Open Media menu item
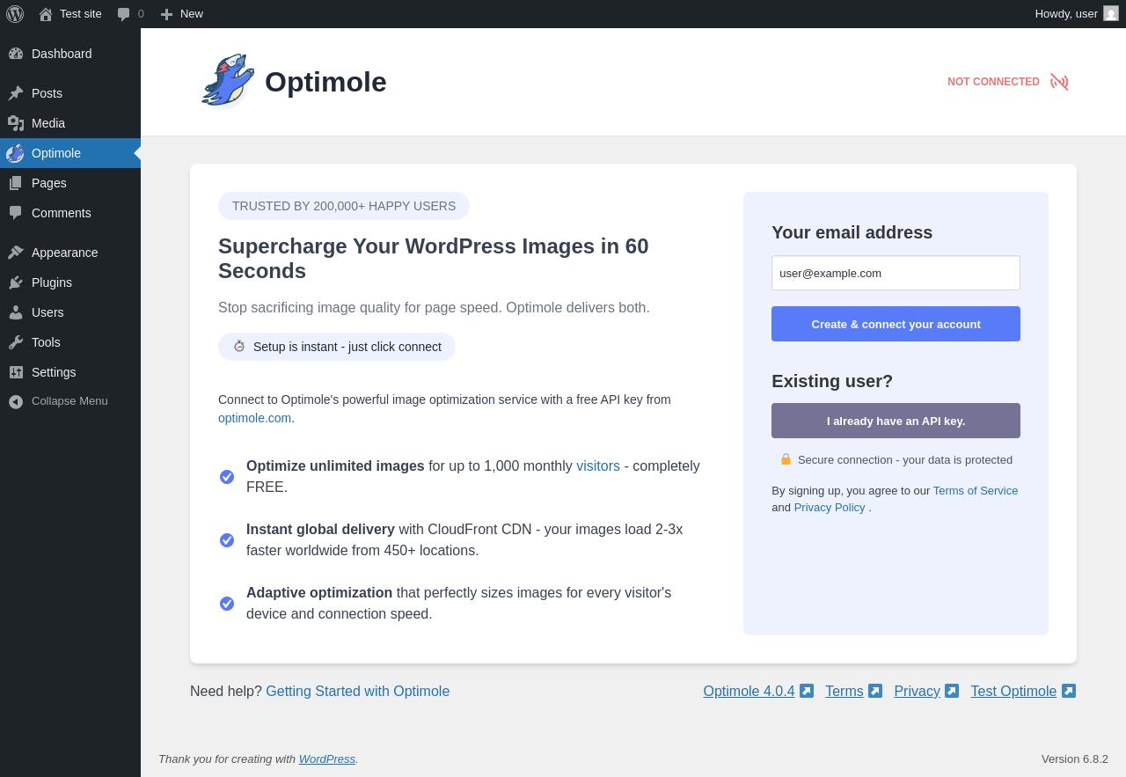Image resolution: width=1126 pixels, height=777 pixels. pyautogui.click(x=70, y=123)
